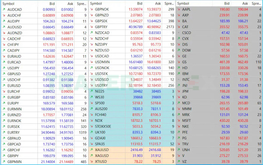
Task: Select the JPM stock symbol
Action: click(185, 91)
